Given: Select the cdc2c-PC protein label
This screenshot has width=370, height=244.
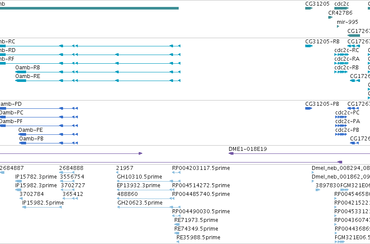Looking at the screenshot, I should (x=347, y=113).
